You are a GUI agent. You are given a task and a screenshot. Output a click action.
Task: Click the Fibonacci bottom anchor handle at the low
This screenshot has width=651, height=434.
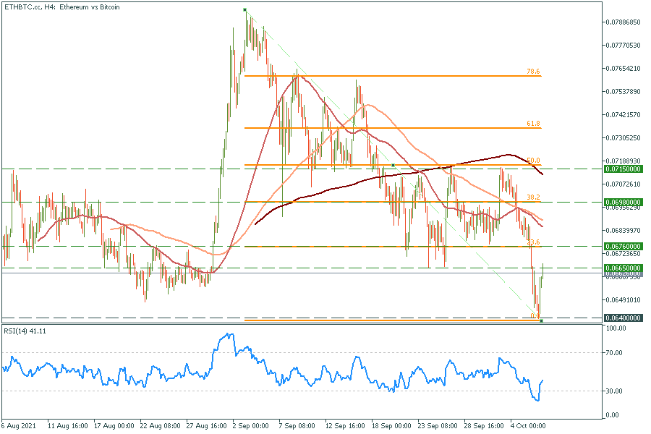[x=542, y=320]
